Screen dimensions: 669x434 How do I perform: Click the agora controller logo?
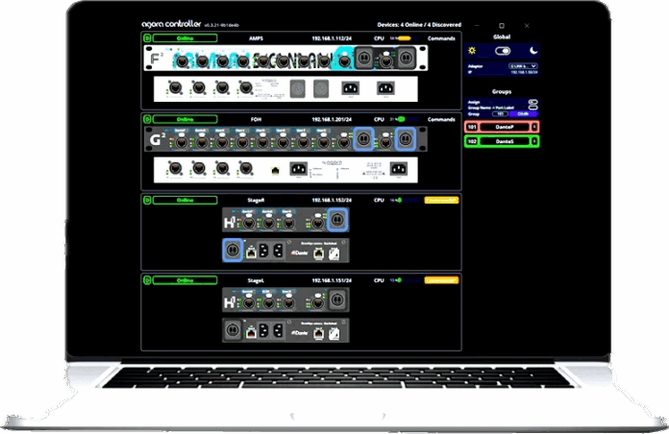171,24
